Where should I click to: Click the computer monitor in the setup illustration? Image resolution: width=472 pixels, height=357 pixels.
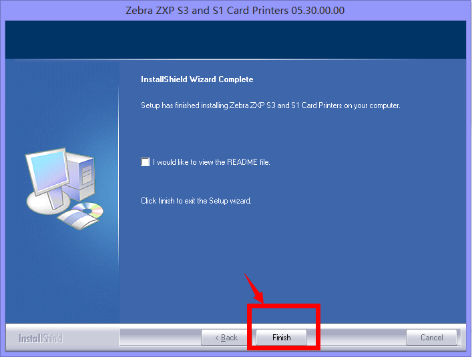(x=47, y=171)
